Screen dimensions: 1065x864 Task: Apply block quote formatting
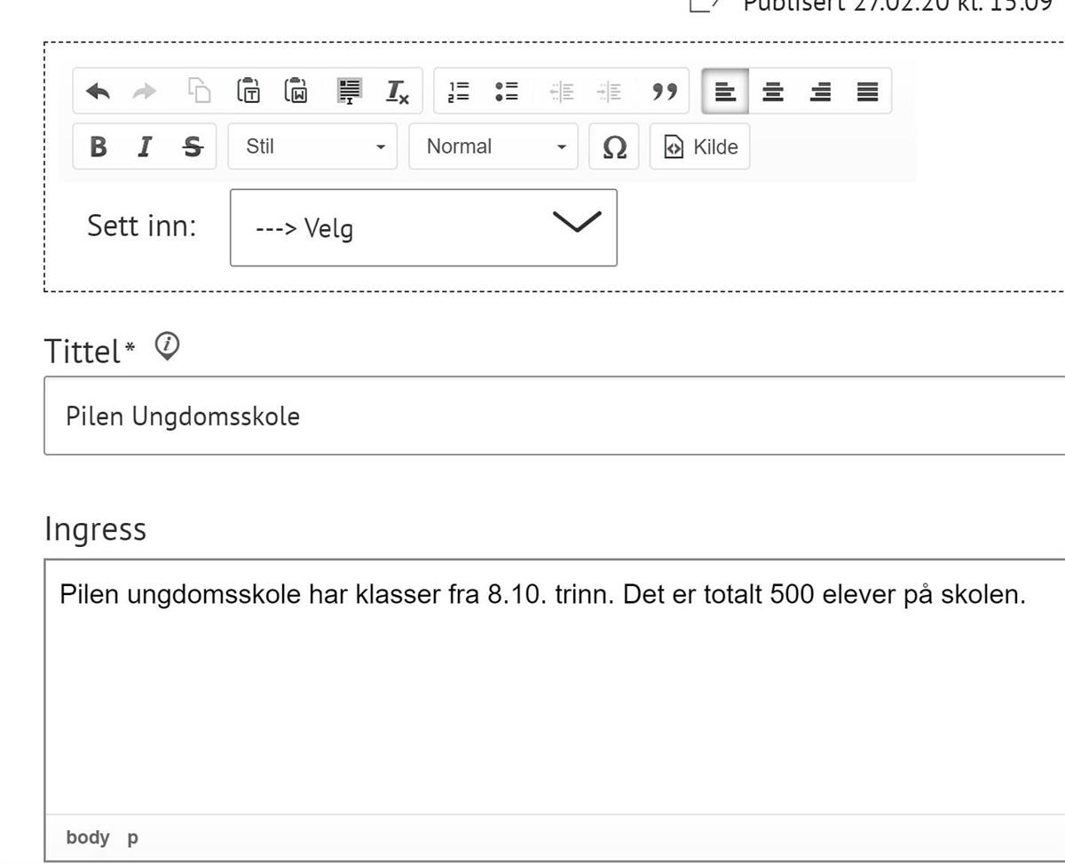(665, 91)
